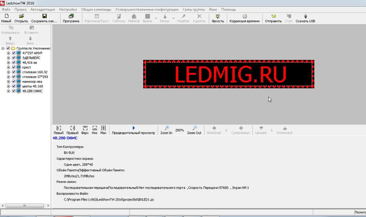Uncheck the ЭДЕЛЬВЕЙС screen checkbox

14,58
